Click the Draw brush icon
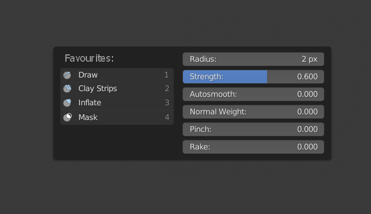The width and height of the screenshot is (371, 214). pos(67,75)
